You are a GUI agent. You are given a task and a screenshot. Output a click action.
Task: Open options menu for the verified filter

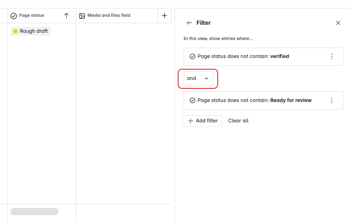(331, 56)
